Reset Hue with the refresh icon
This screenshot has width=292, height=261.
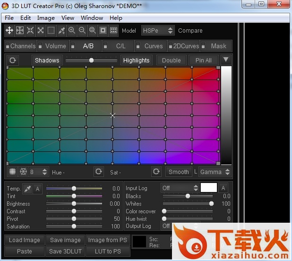99,172
